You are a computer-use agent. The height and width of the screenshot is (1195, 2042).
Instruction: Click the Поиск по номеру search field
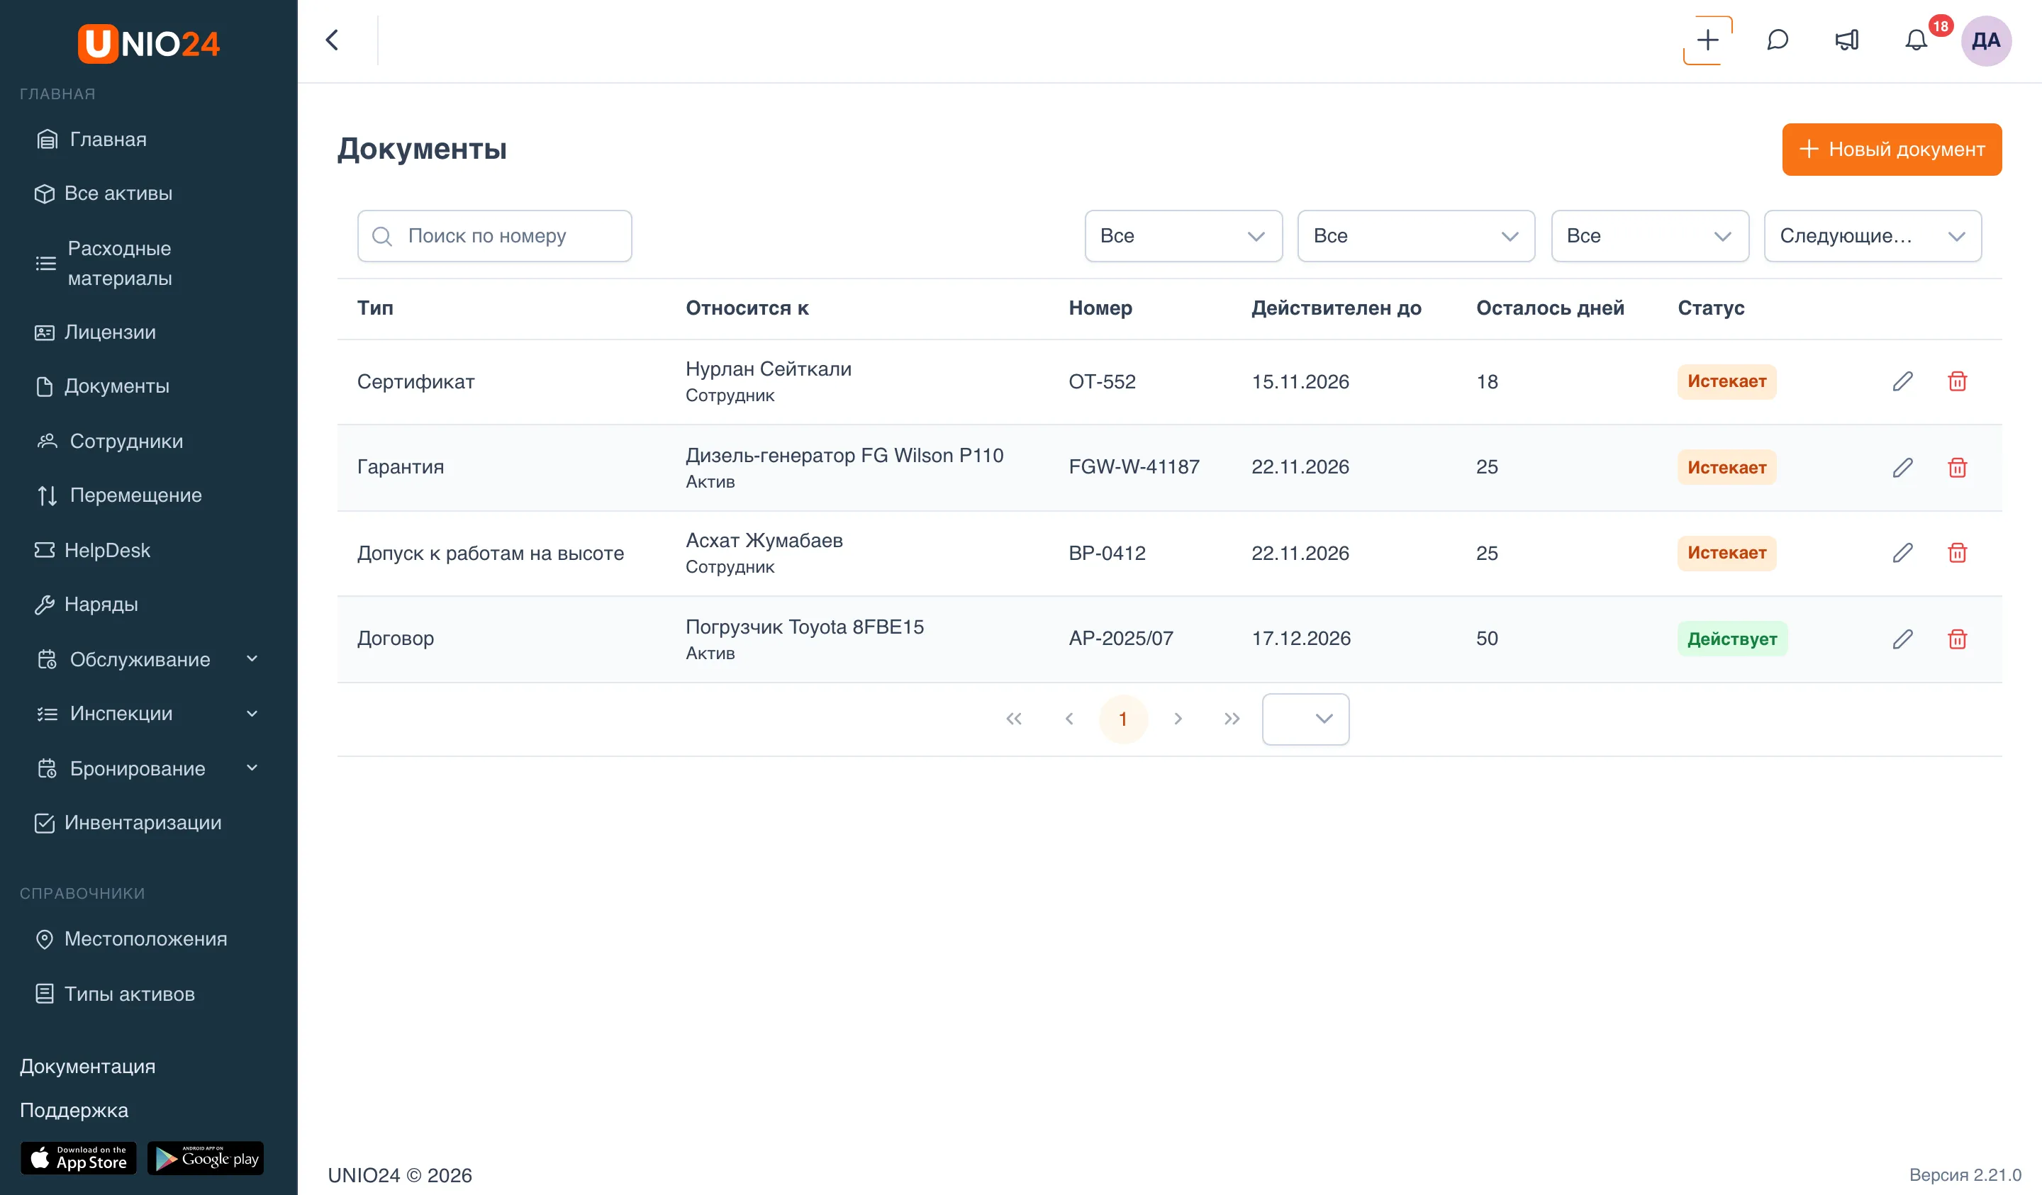[494, 237]
